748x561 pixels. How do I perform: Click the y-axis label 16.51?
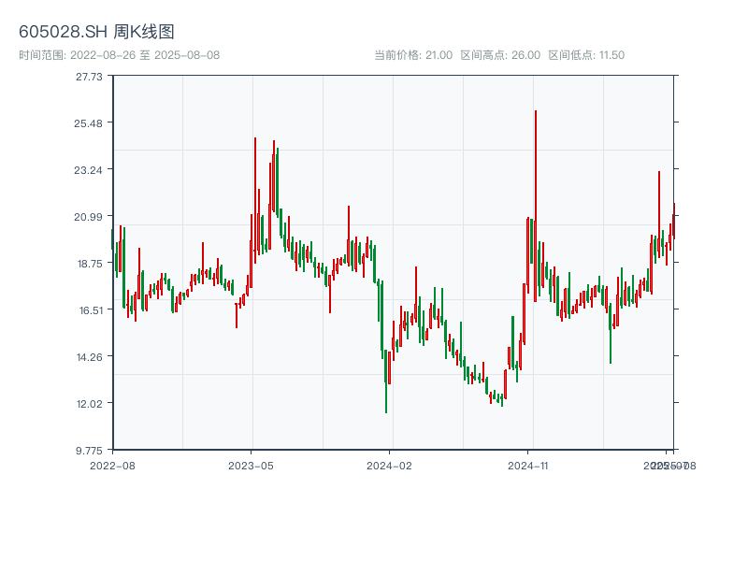[x=91, y=310]
